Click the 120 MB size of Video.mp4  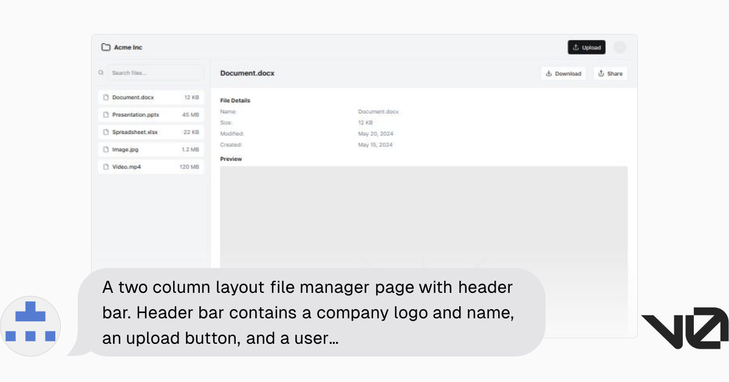(189, 167)
